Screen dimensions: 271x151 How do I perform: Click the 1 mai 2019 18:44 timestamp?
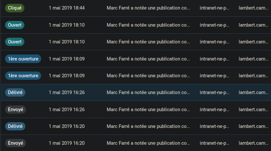click(x=67, y=8)
